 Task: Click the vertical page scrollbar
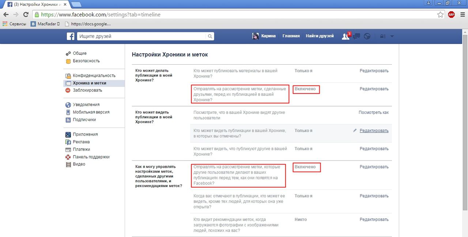(465, 122)
